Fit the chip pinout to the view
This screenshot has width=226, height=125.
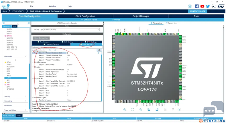(x=133, y=110)
